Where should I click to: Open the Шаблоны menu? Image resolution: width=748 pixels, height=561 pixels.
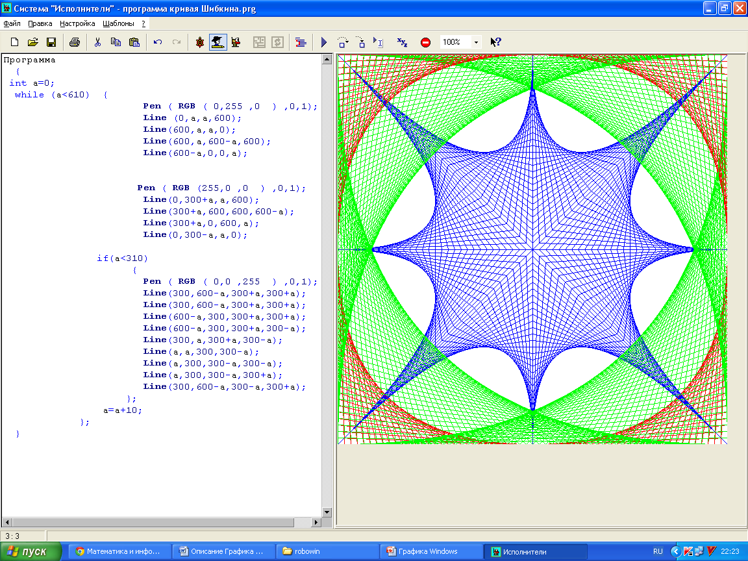click(x=118, y=23)
